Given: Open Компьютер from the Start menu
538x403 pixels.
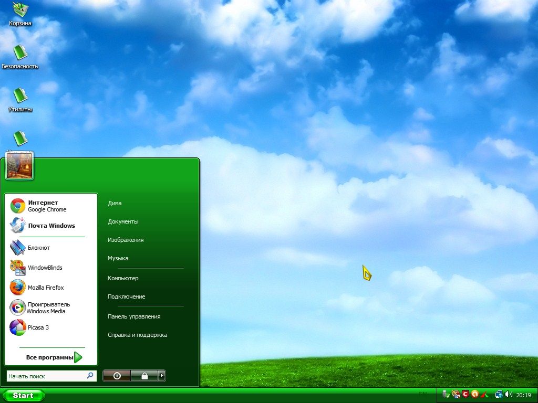Looking at the screenshot, I should coord(123,278).
